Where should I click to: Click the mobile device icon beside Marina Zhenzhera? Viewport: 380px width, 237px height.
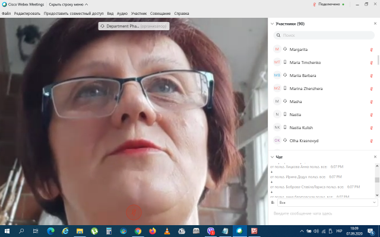click(x=285, y=88)
